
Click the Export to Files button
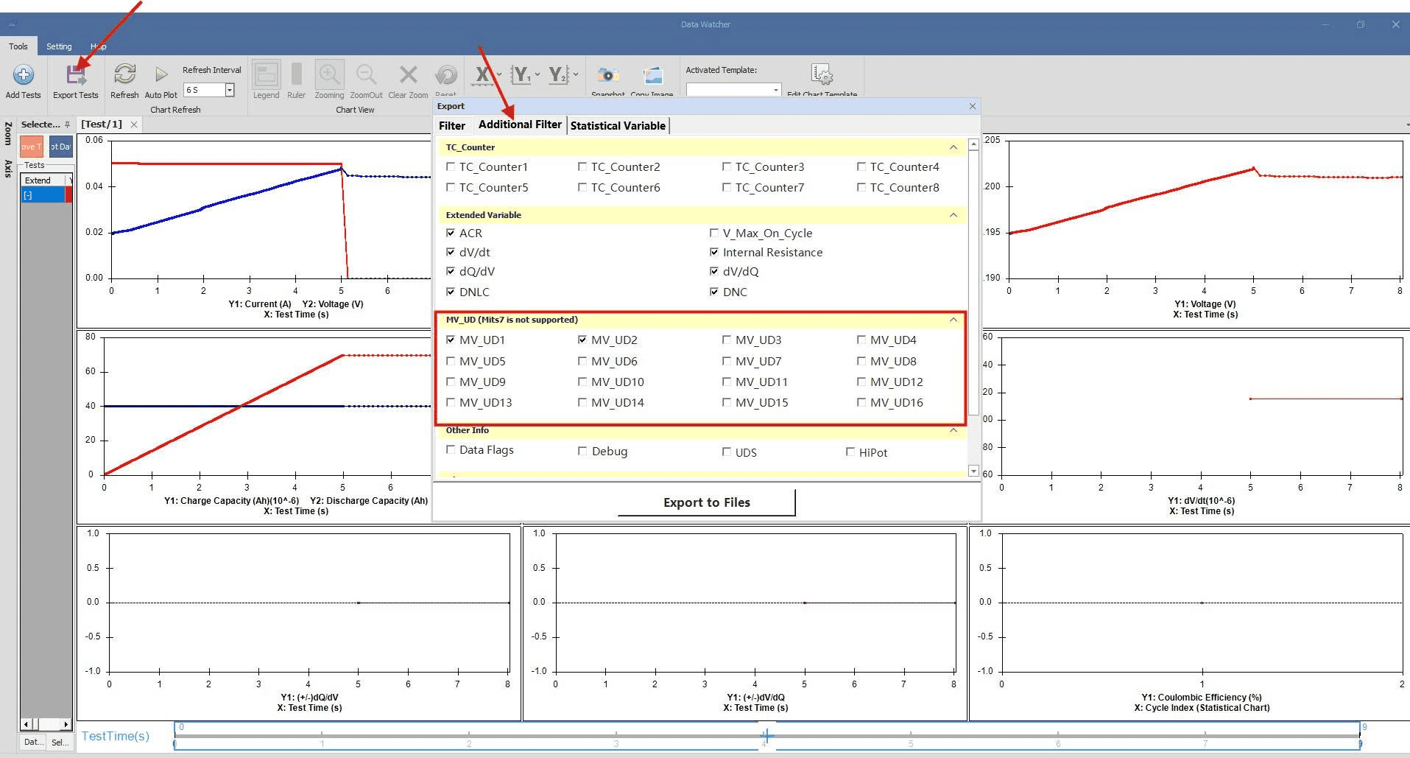(x=706, y=502)
